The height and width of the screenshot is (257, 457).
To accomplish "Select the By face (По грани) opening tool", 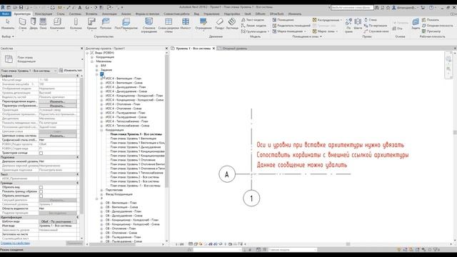I will pyautogui.click(x=348, y=25).
